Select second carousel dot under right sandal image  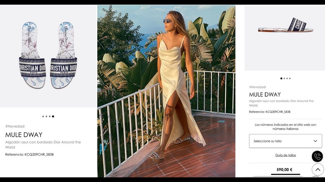[x=284, y=78]
